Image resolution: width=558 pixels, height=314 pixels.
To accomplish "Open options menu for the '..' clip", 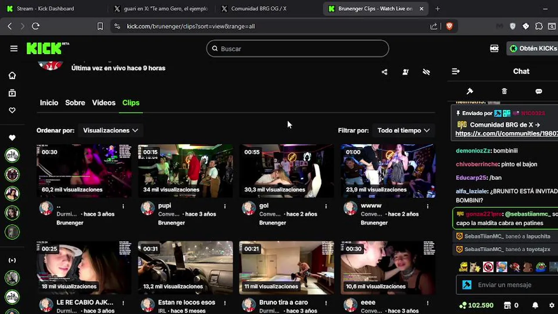I will click(x=123, y=206).
